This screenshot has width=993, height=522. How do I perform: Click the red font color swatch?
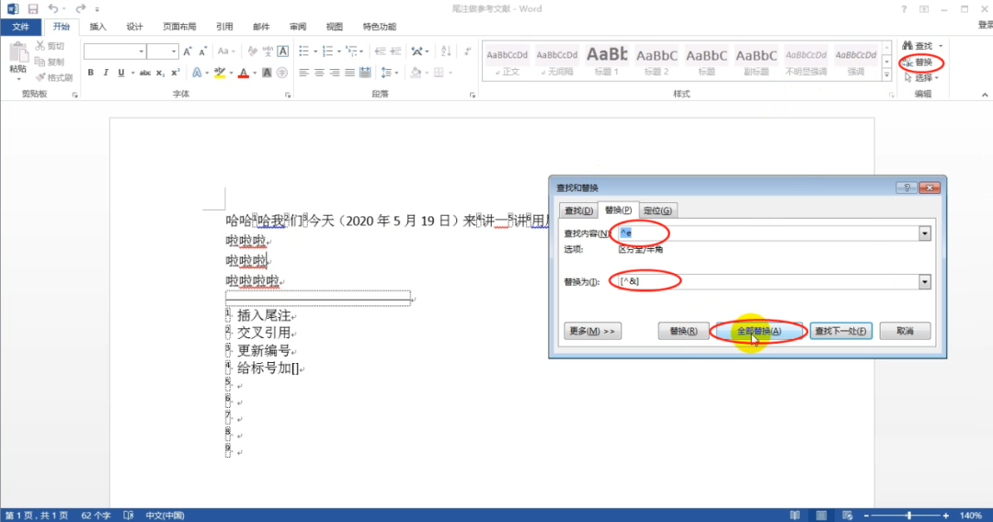coord(244,73)
